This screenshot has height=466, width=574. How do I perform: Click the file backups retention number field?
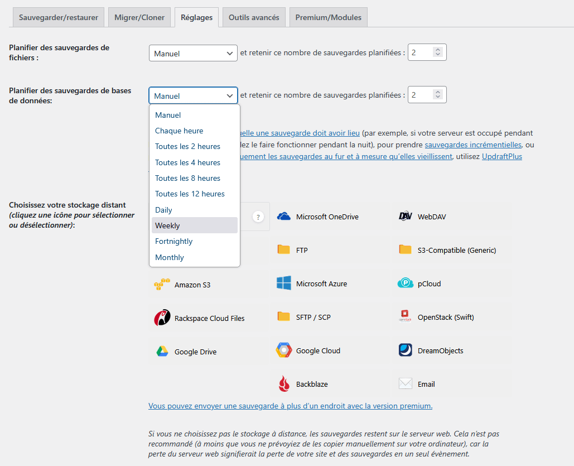coord(421,53)
